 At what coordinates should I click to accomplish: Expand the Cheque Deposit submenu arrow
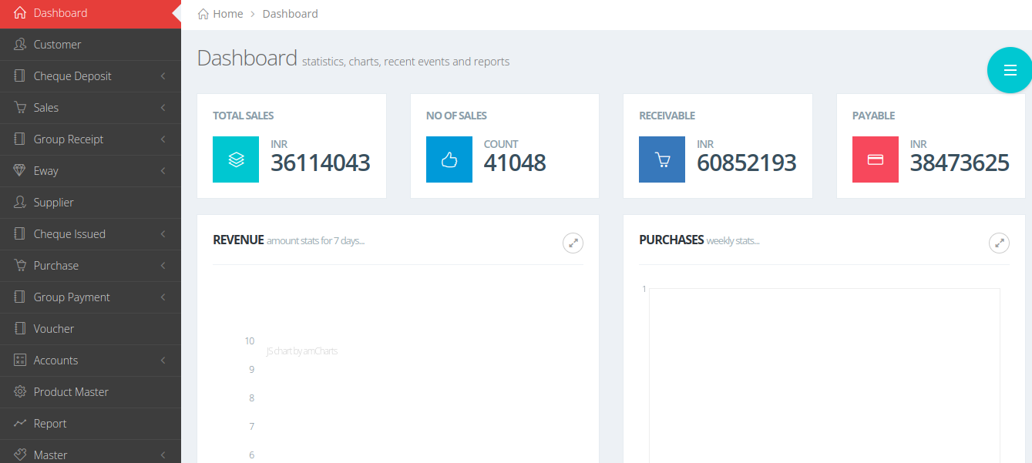pos(163,76)
